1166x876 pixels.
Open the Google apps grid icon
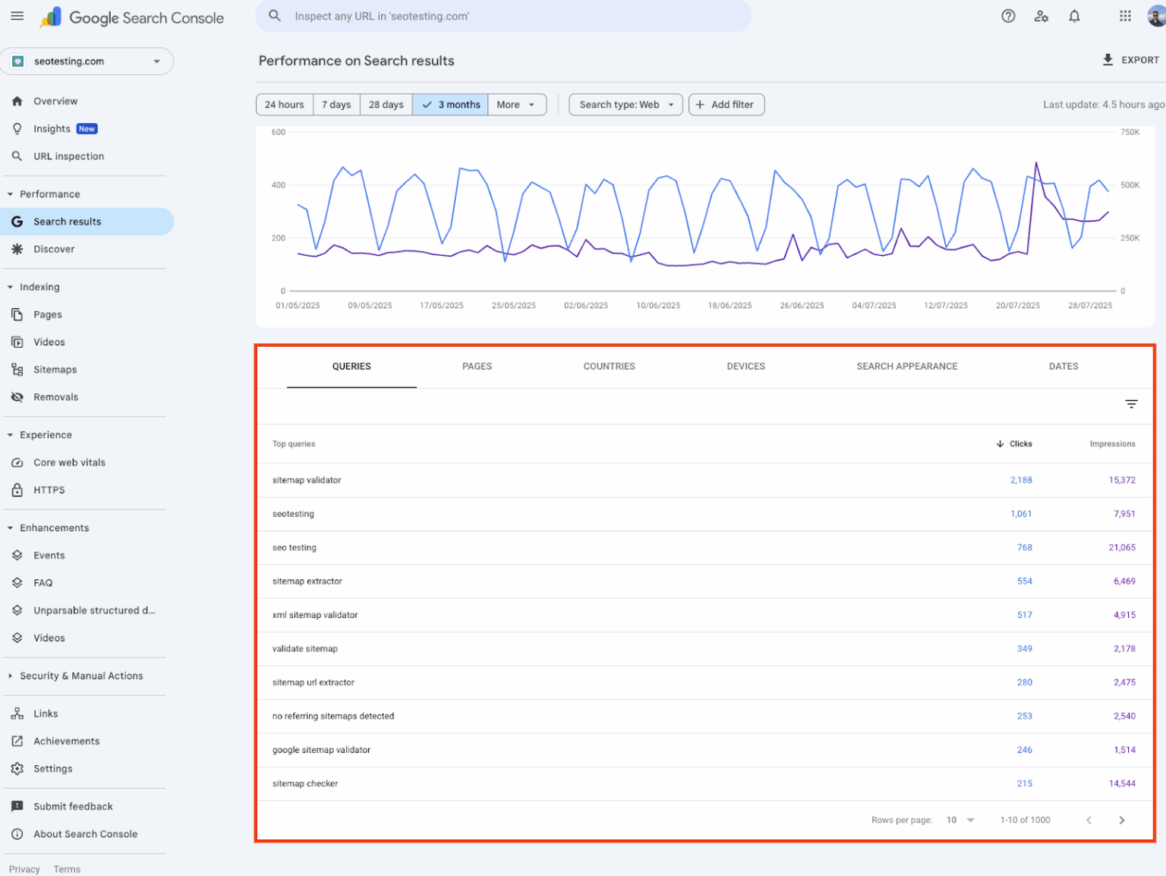[x=1125, y=15]
